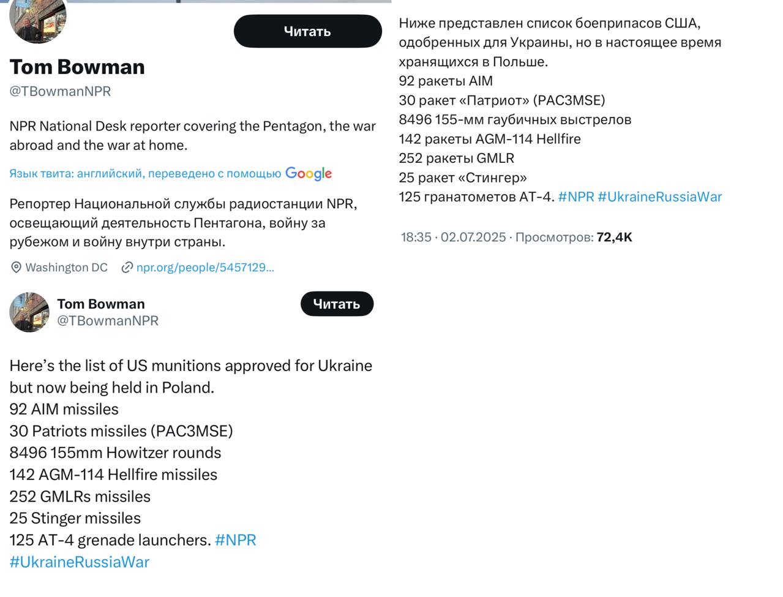Click the @TBowmanNPR handle under the profile name
Viewport: 783px width, 597px height.
[60, 91]
